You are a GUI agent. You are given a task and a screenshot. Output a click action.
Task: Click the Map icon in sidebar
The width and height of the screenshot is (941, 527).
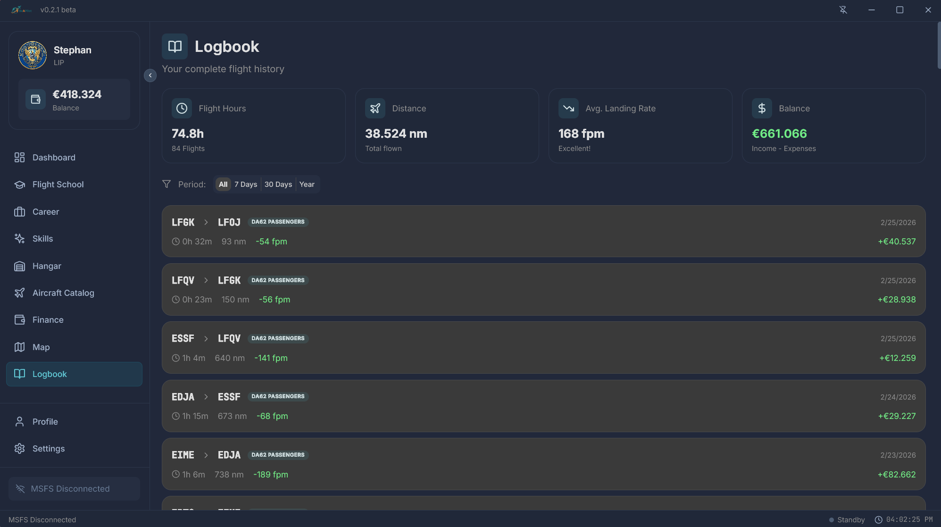pos(19,347)
